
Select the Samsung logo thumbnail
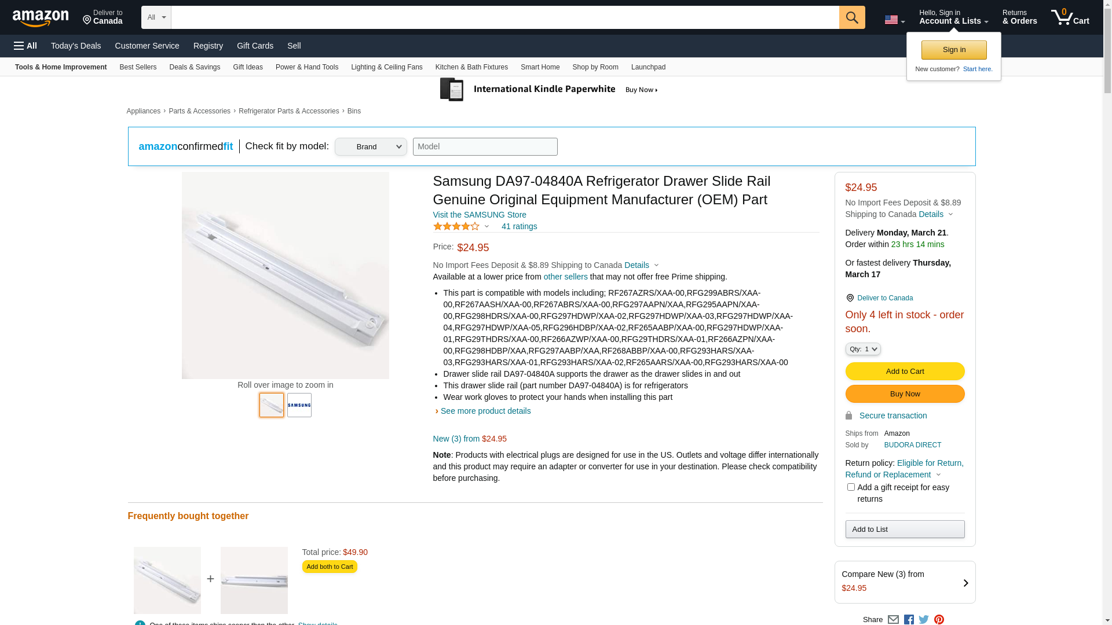(299, 405)
